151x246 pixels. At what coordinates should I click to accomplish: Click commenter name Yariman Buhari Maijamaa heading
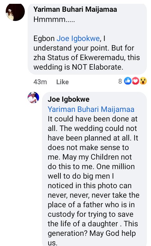[x=75, y=10]
